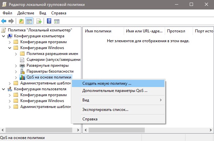Click the Up one level folder icon

point(21,21)
